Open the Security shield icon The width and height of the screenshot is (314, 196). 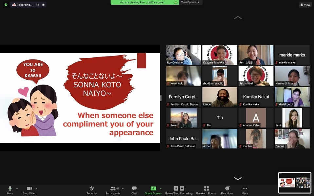click(91, 188)
